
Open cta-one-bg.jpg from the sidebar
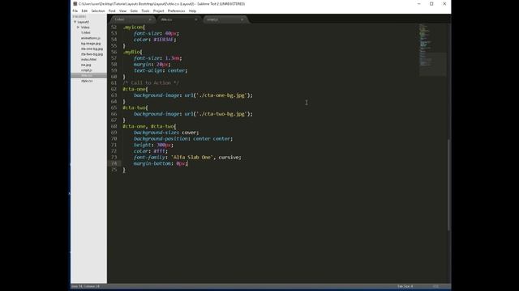92,48
